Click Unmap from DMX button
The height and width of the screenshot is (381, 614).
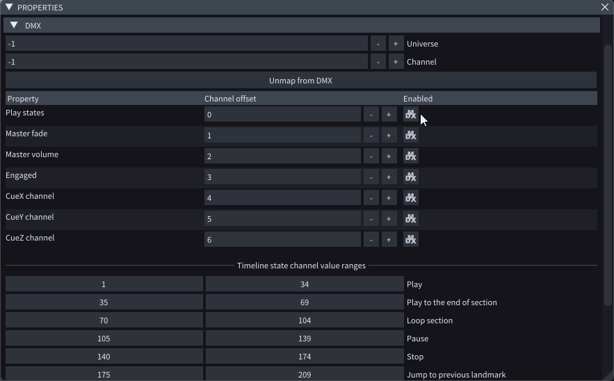click(300, 81)
